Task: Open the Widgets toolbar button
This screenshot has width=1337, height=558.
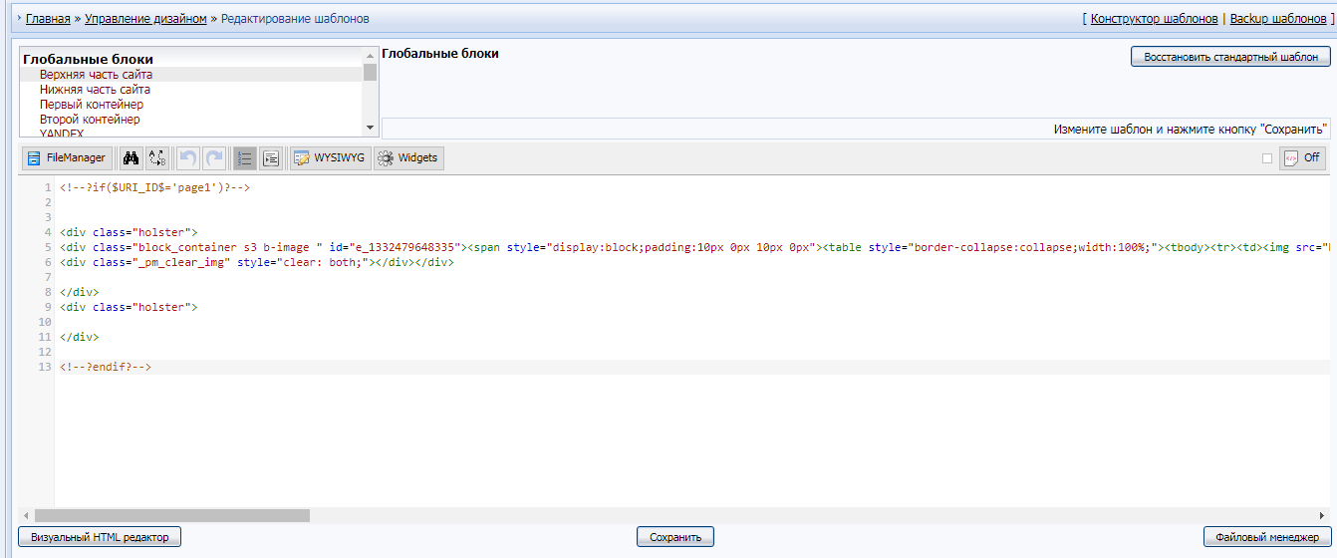Action: pyautogui.click(x=407, y=157)
